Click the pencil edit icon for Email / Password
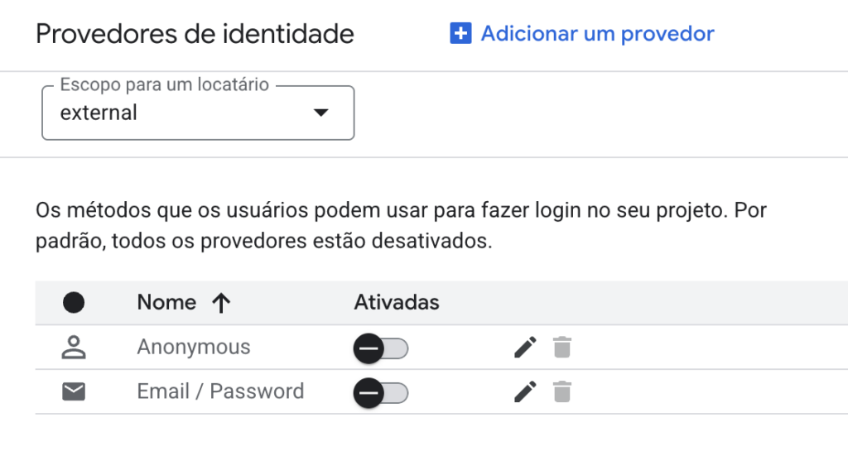The width and height of the screenshot is (848, 456). [525, 391]
